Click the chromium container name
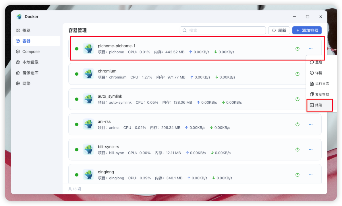 pos(107,71)
